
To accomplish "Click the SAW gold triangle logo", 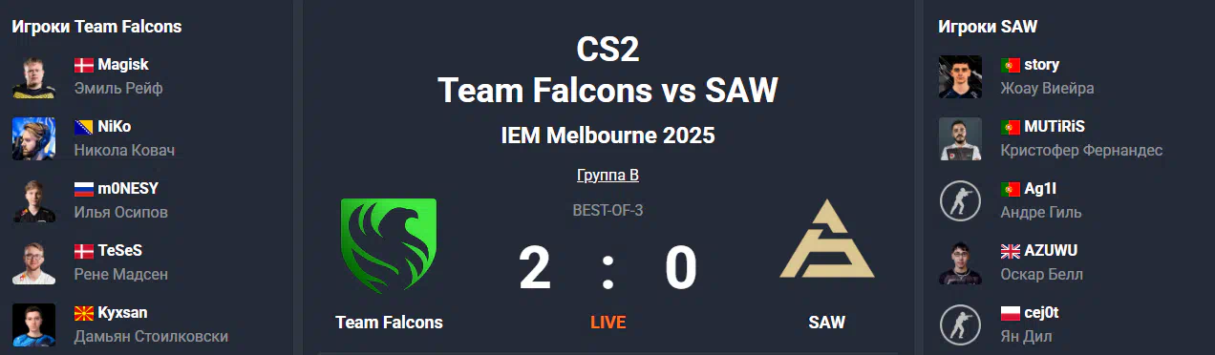I will 826,239.
